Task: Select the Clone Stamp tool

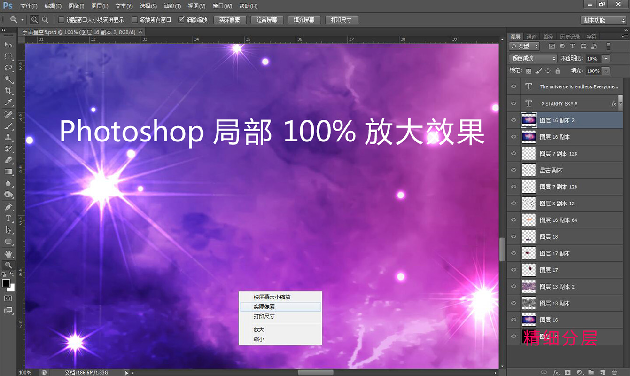Action: [8, 138]
